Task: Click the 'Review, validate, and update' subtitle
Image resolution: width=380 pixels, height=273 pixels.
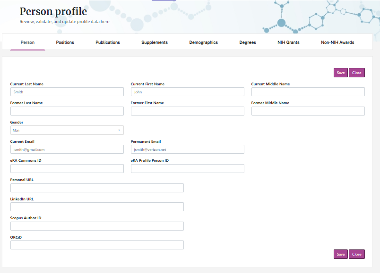Action: (x=64, y=22)
